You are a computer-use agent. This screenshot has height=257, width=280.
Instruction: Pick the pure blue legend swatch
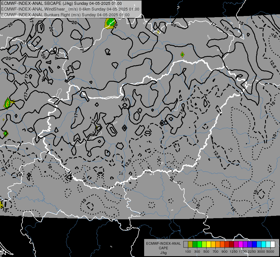tap(254, 244)
